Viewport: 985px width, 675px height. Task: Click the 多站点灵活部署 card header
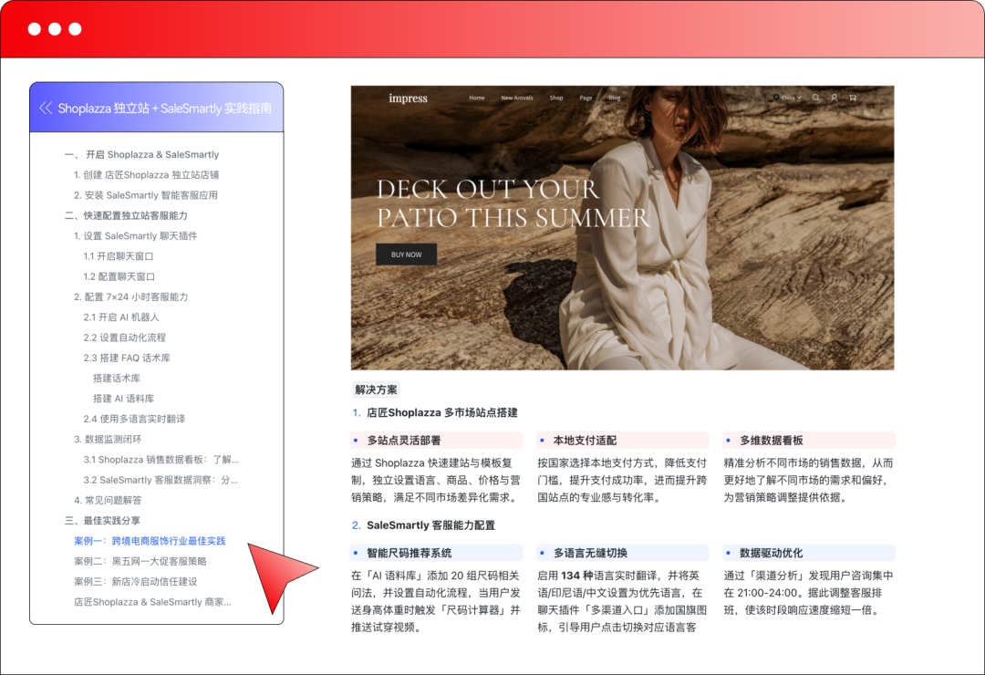(436, 440)
